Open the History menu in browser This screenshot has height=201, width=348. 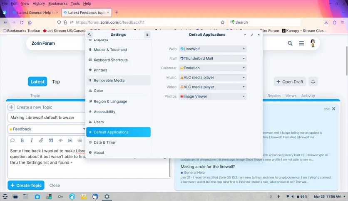(39, 4)
